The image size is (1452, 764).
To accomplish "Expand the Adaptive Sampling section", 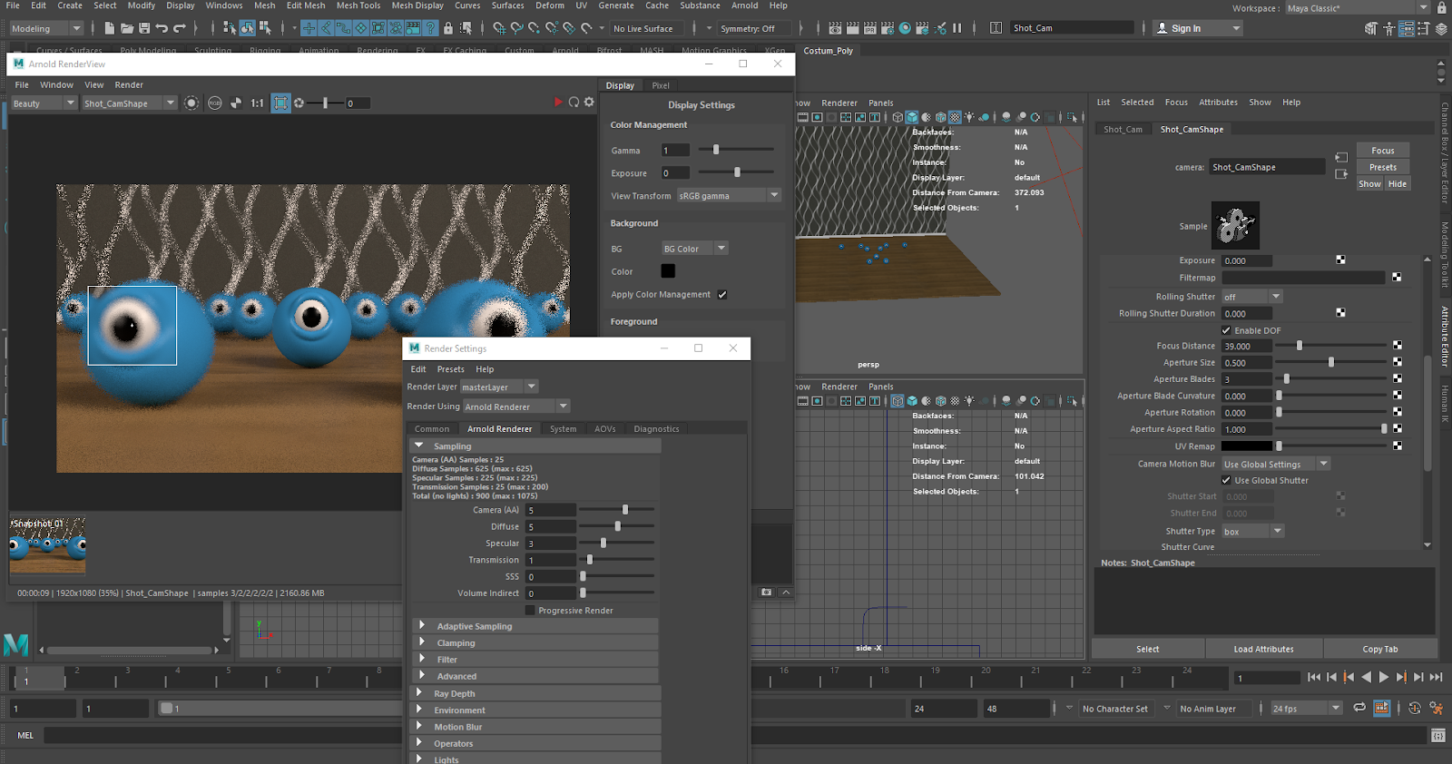I will point(474,626).
